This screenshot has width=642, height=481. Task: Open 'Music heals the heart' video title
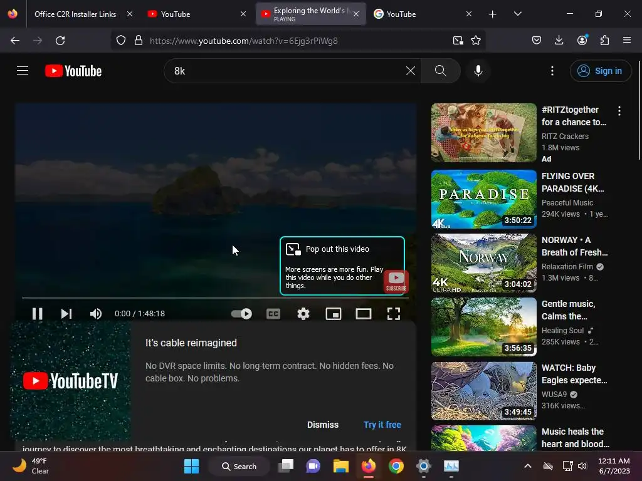click(x=575, y=438)
